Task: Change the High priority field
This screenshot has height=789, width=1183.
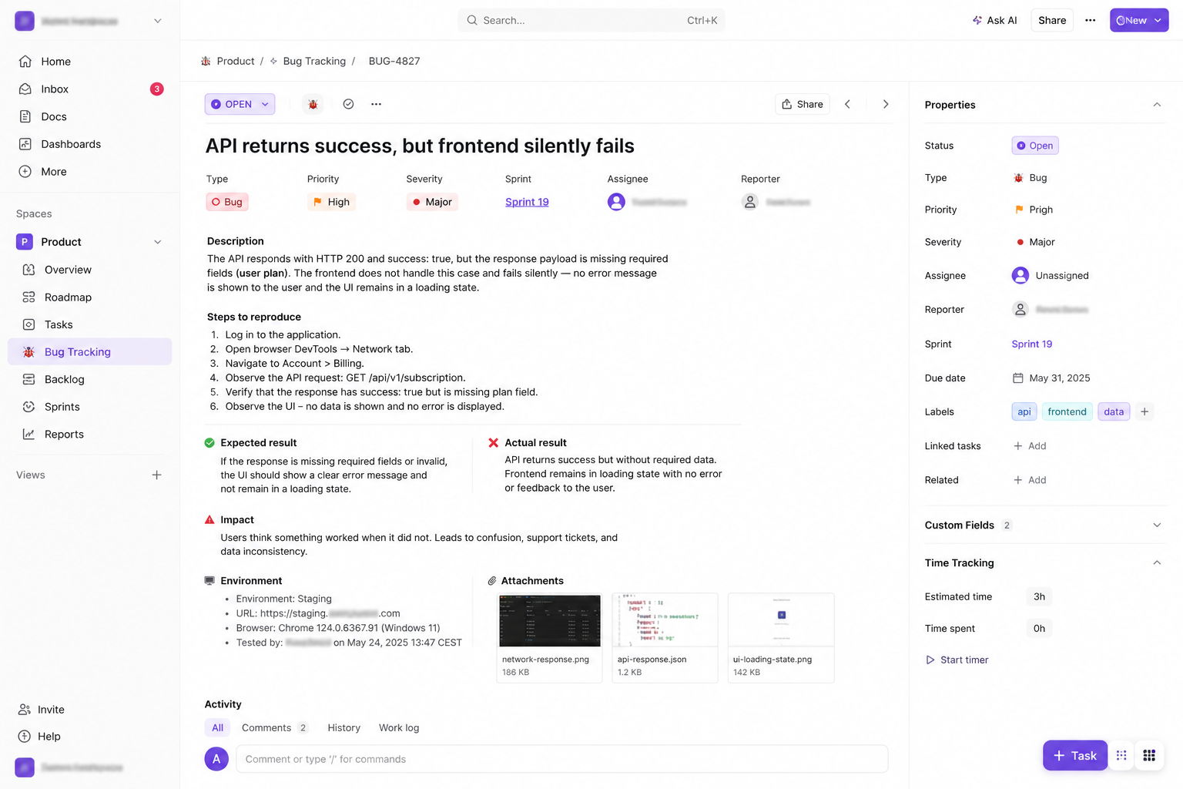Action: 331,202
